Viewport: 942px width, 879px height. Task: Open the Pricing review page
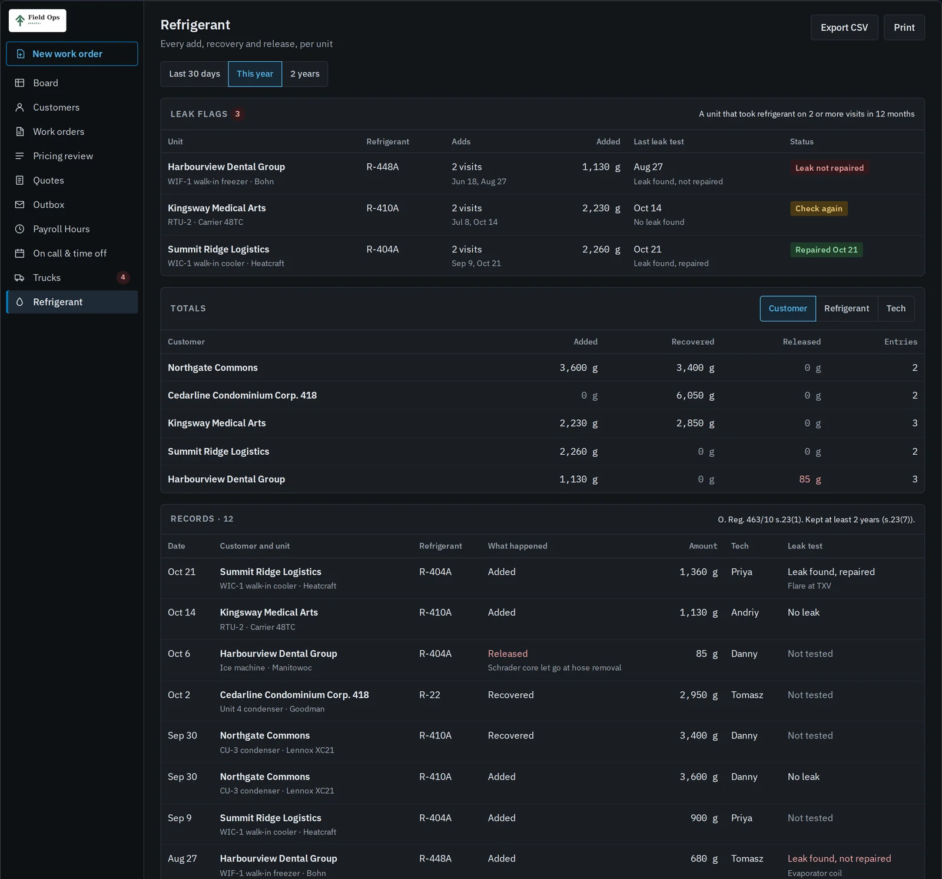point(72,156)
